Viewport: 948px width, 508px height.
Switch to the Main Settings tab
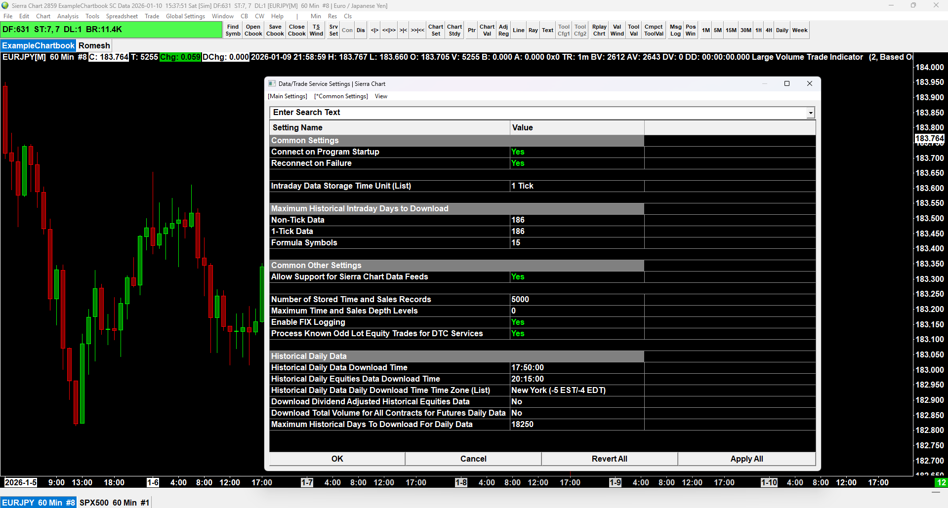288,96
